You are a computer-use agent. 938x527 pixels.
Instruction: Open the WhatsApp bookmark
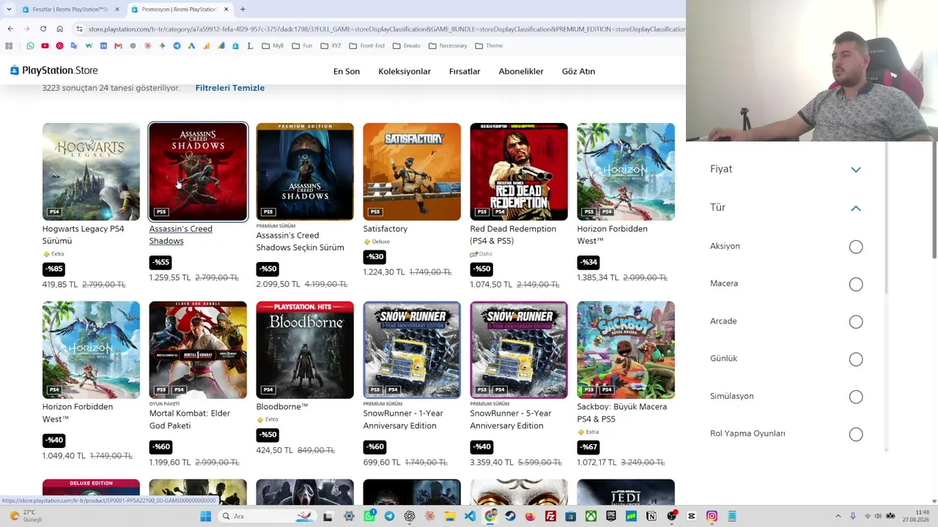pyautogui.click(x=30, y=45)
